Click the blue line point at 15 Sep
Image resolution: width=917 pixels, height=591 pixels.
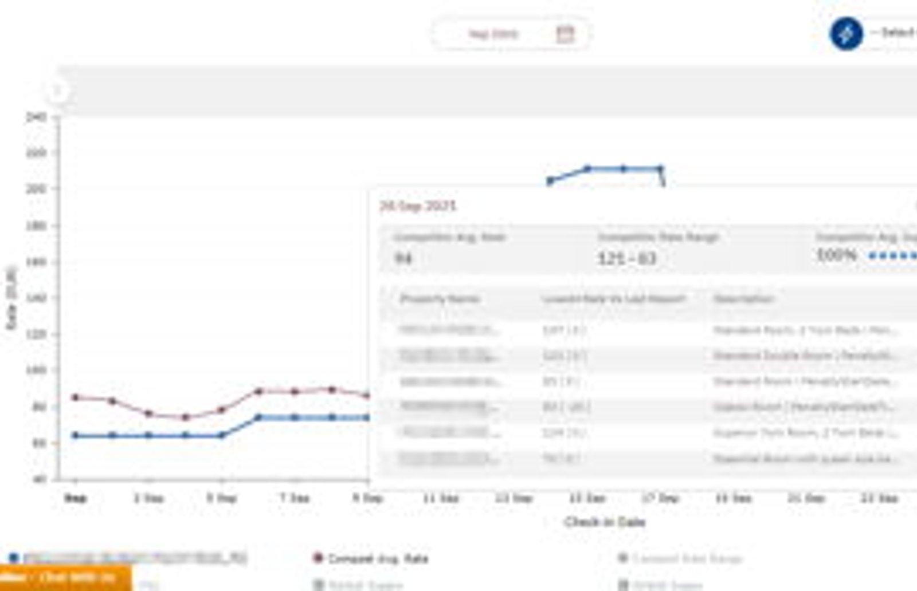(587, 169)
